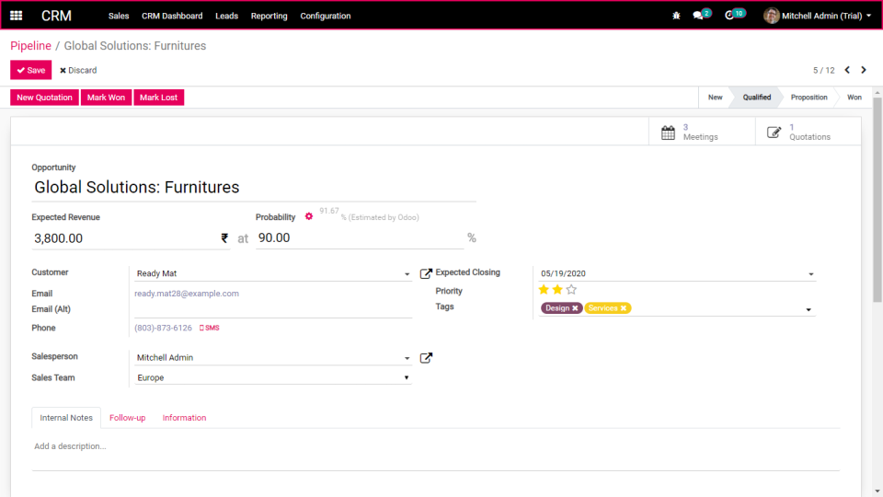Expand the Sales Team Europe dropdown
Image resolution: width=883 pixels, height=497 pixels.
406,377
